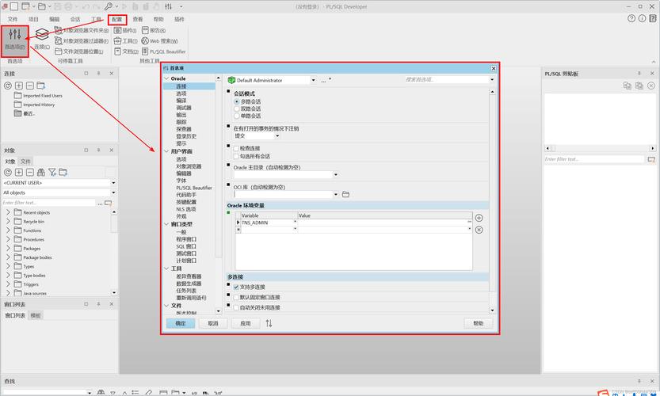This screenshot has width=660, height=396.
Task: Open Web 搜索 globe icon in ribbon
Action: [145, 40]
